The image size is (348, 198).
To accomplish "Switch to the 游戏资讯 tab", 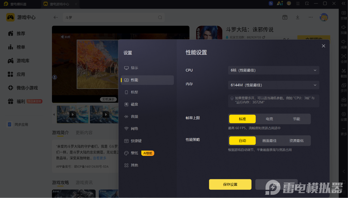I will point(84,183).
